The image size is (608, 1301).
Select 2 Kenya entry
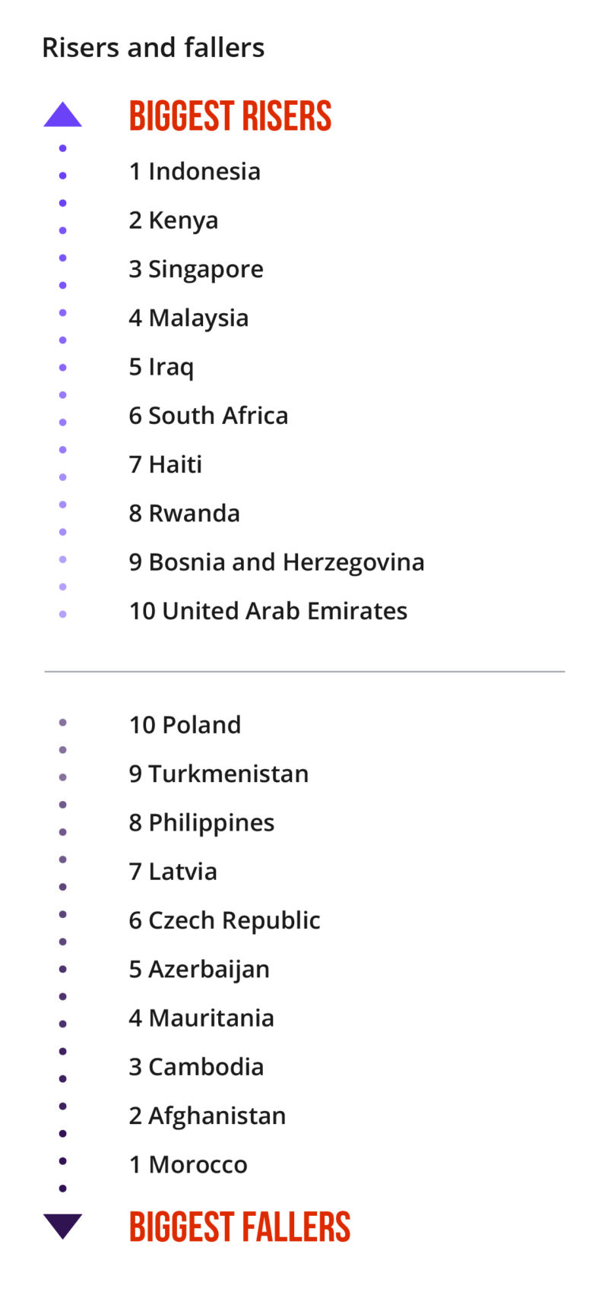[173, 220]
